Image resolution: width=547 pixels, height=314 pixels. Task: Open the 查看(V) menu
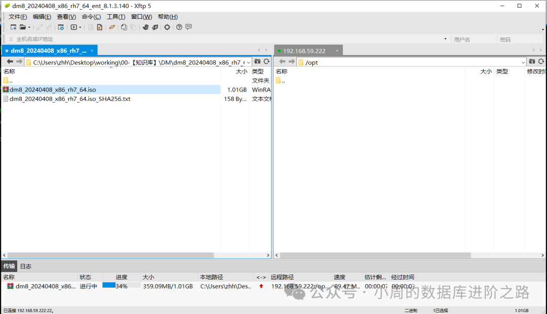click(x=66, y=17)
